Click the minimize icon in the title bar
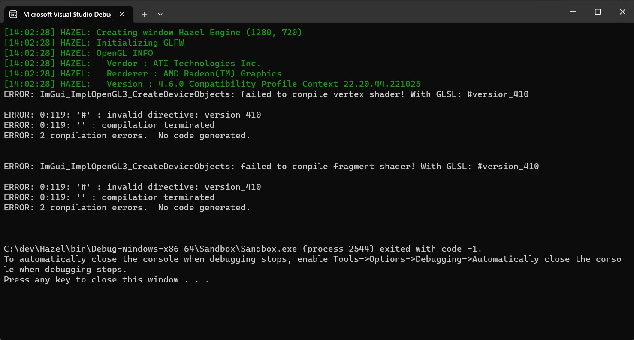This screenshot has width=634, height=340. click(x=573, y=12)
